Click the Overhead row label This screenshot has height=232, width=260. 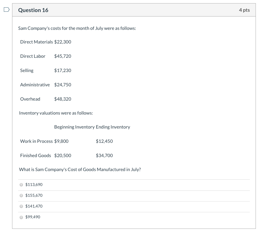(x=30, y=99)
